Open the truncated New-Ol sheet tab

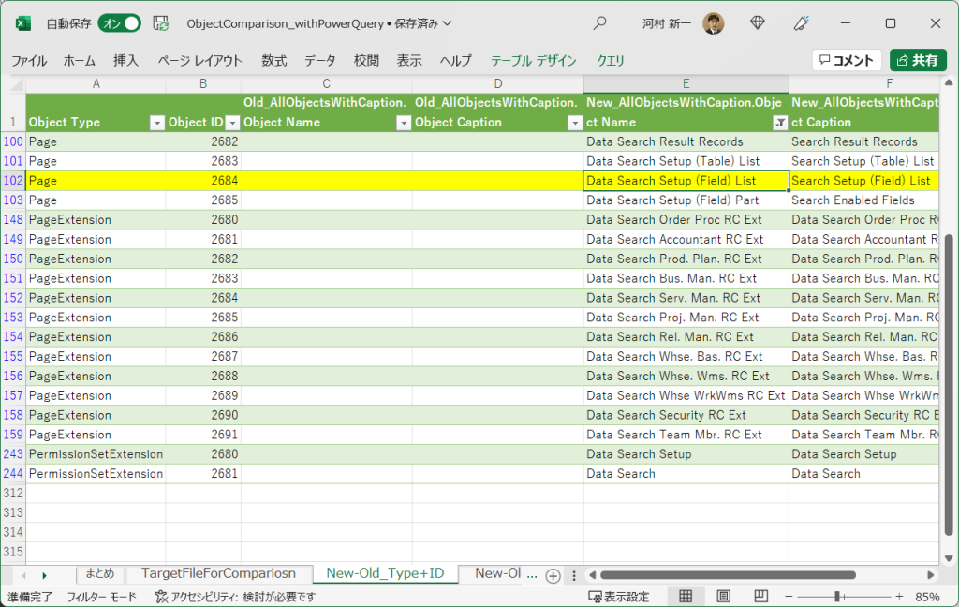498,574
